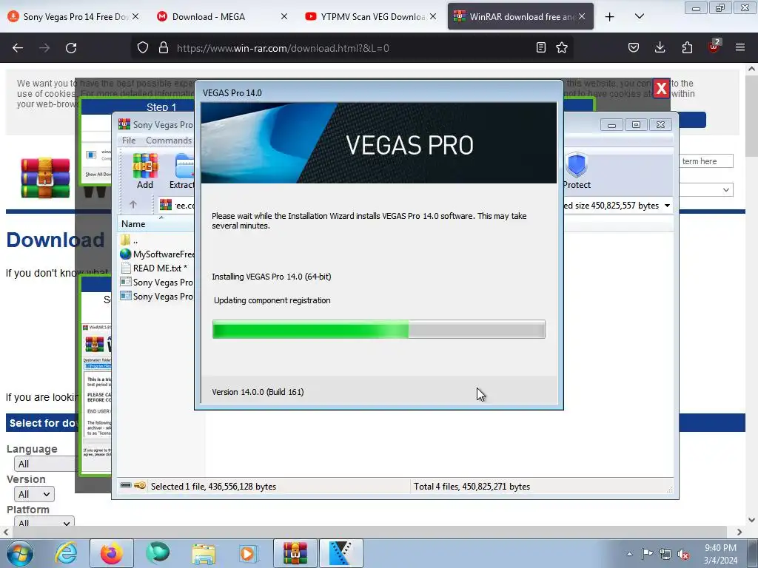
Task: Click 'Total 4 files, 450,825,271 bytes' status
Action: pos(472,487)
